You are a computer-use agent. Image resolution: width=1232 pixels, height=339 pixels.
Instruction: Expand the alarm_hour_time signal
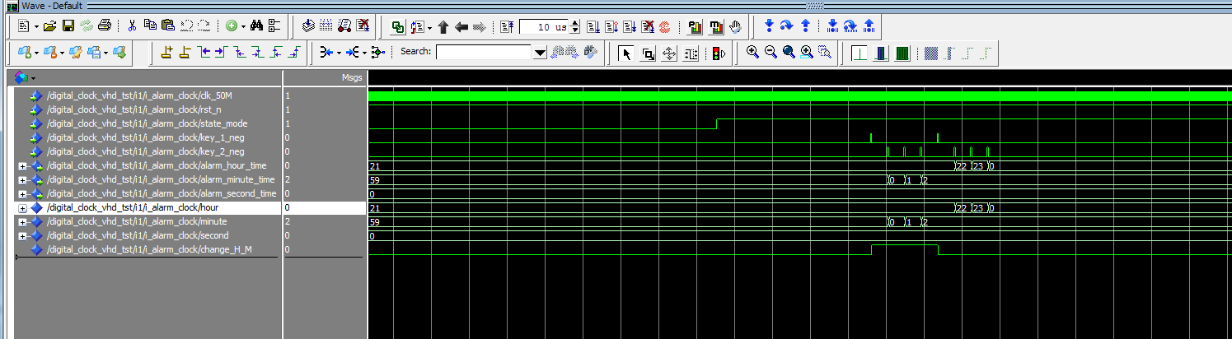pos(23,166)
